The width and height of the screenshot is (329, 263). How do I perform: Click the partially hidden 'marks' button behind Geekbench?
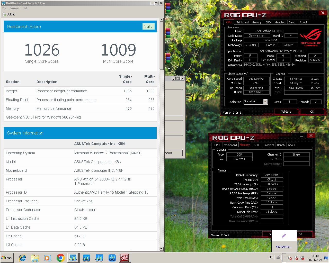[x=173, y=153]
